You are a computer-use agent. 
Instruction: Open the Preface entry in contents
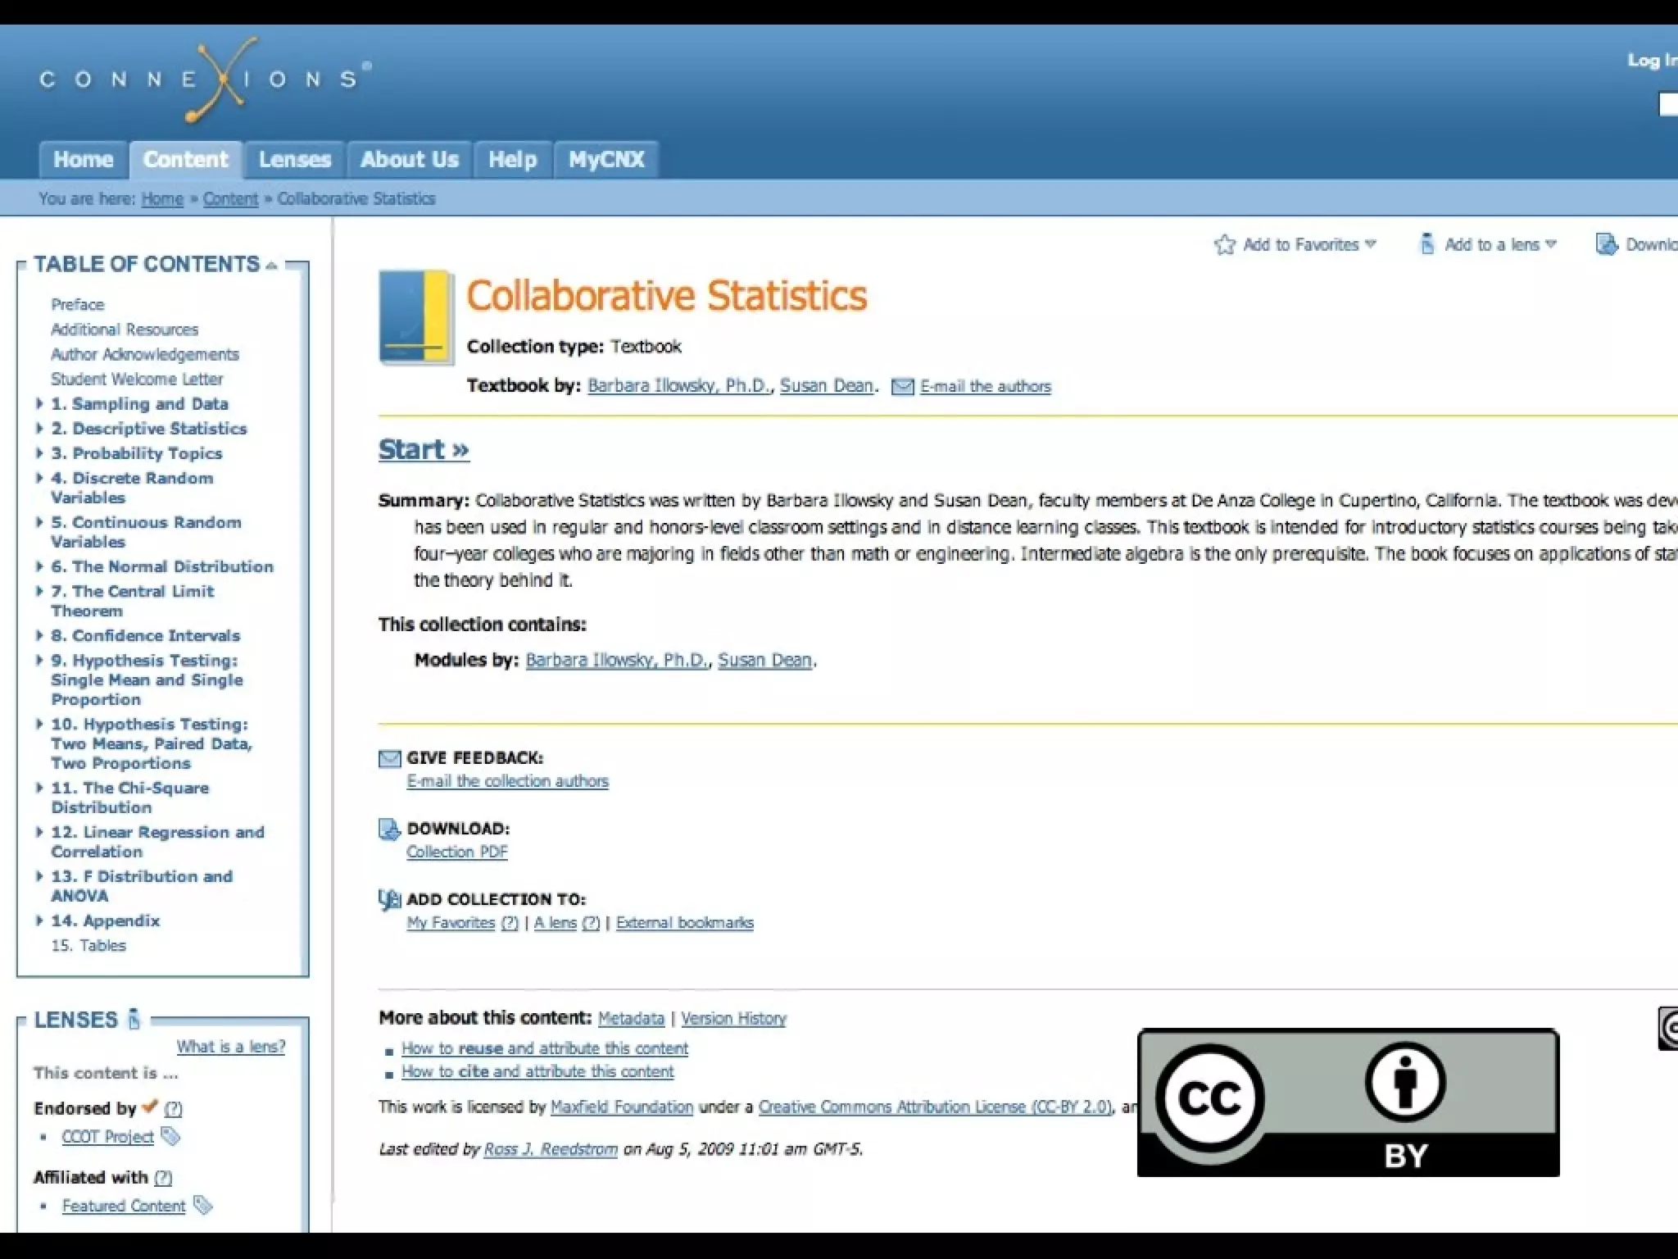pyautogui.click(x=78, y=304)
